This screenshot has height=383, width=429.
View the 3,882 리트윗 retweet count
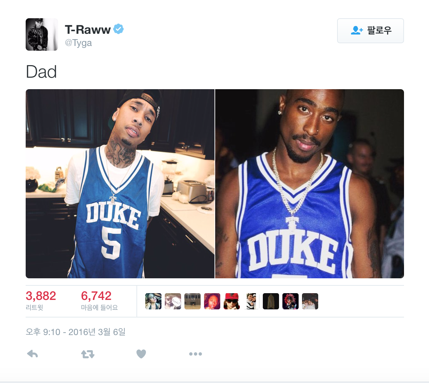(41, 301)
